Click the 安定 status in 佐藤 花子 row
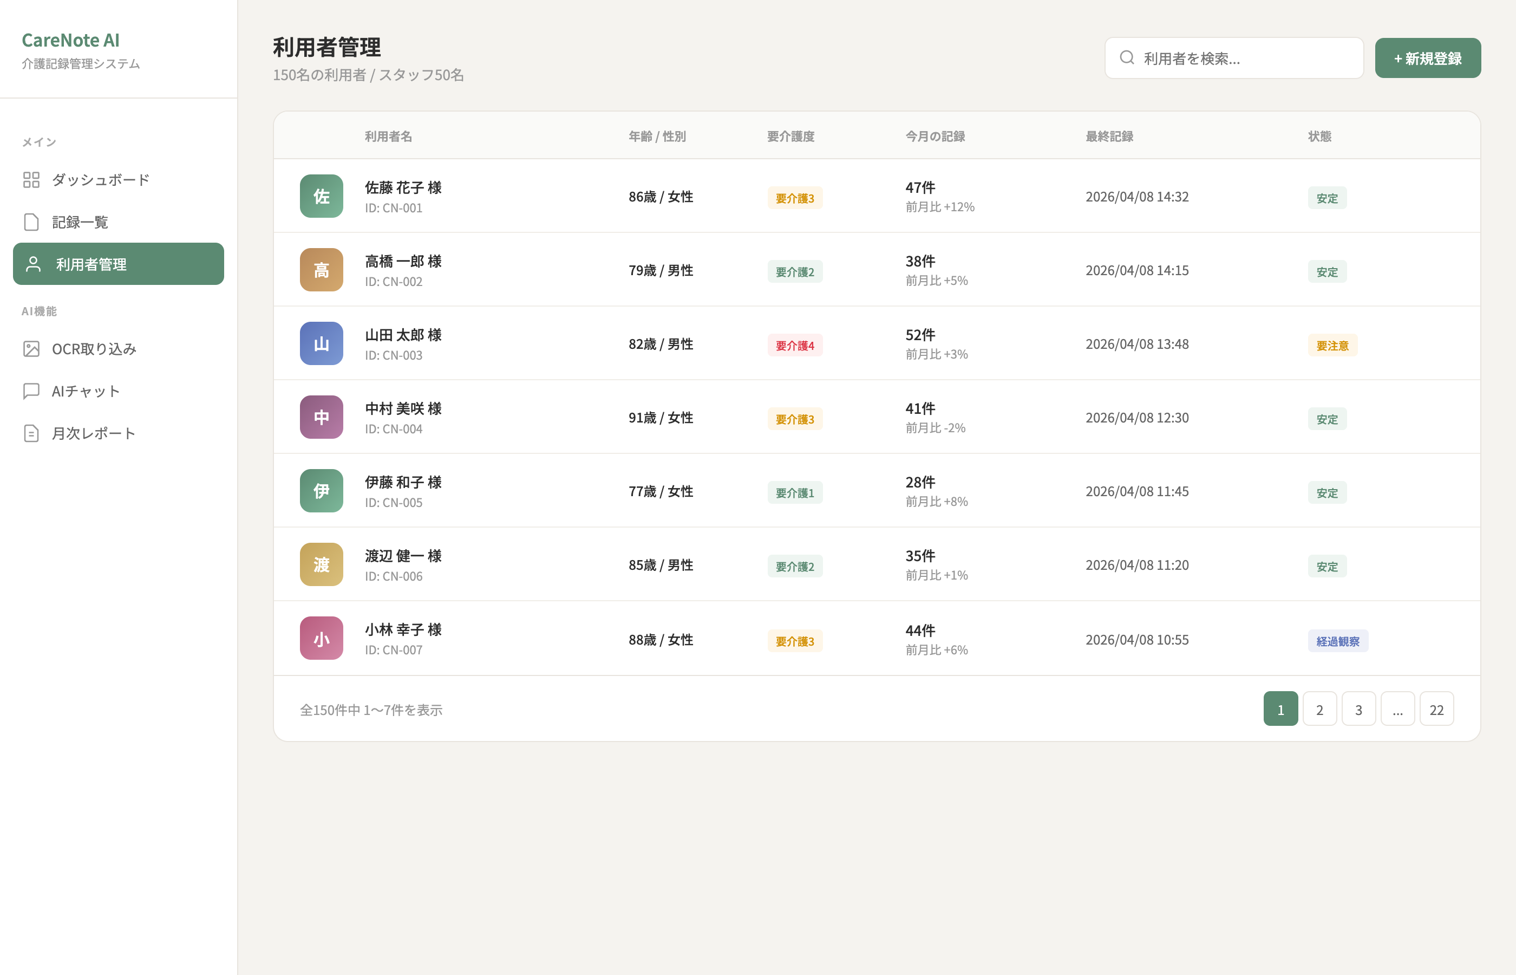 pyautogui.click(x=1328, y=198)
